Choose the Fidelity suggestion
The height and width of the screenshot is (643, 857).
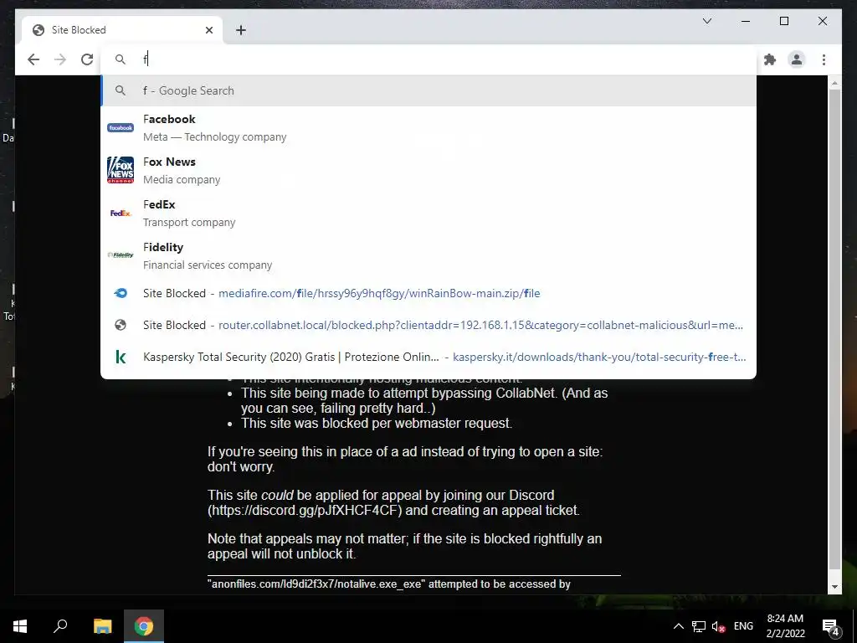428,255
